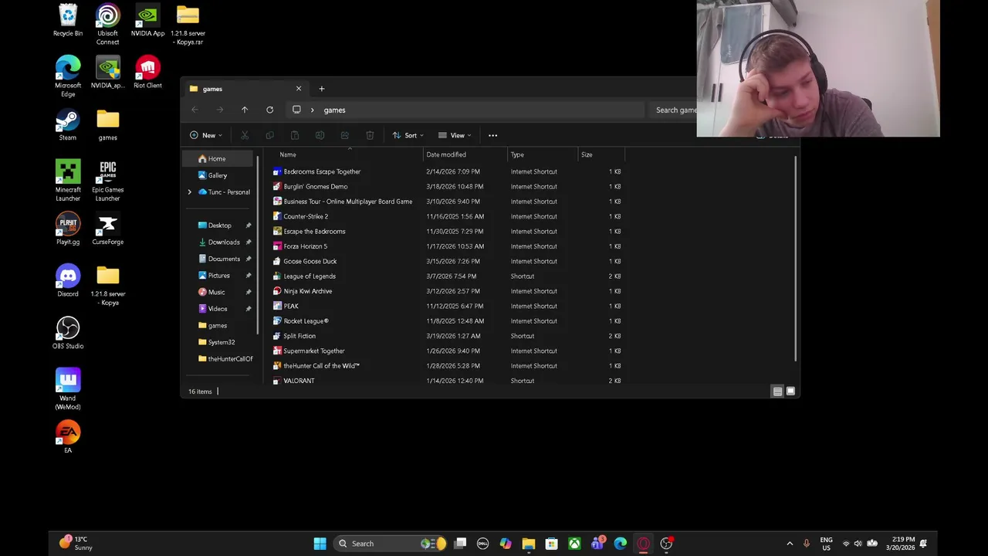Add a new File Explorer tab
988x556 pixels.
coord(322,89)
